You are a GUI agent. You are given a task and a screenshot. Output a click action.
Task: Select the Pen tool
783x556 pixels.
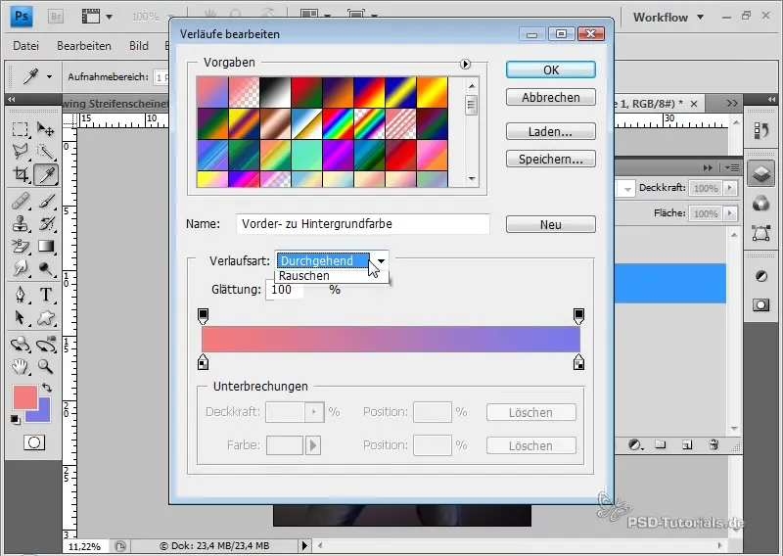coord(20,295)
